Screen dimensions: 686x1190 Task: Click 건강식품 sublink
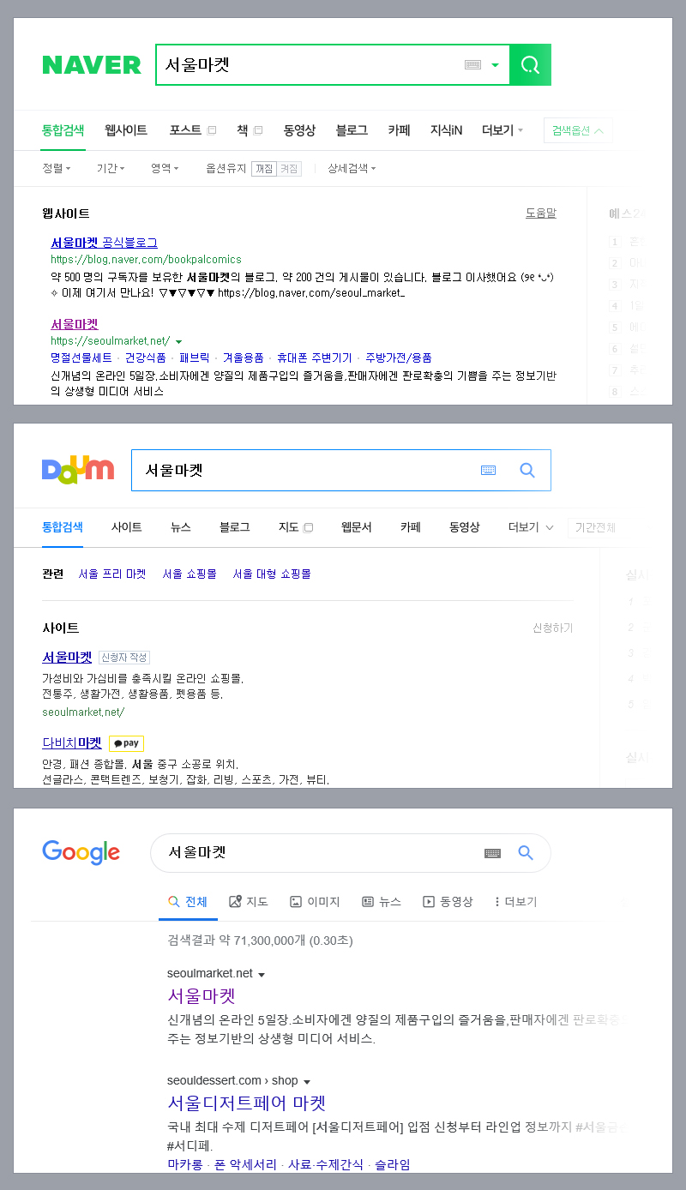tap(146, 358)
